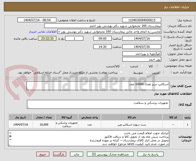Click the response deadline date 1404/07/16 field

[142, 38]
